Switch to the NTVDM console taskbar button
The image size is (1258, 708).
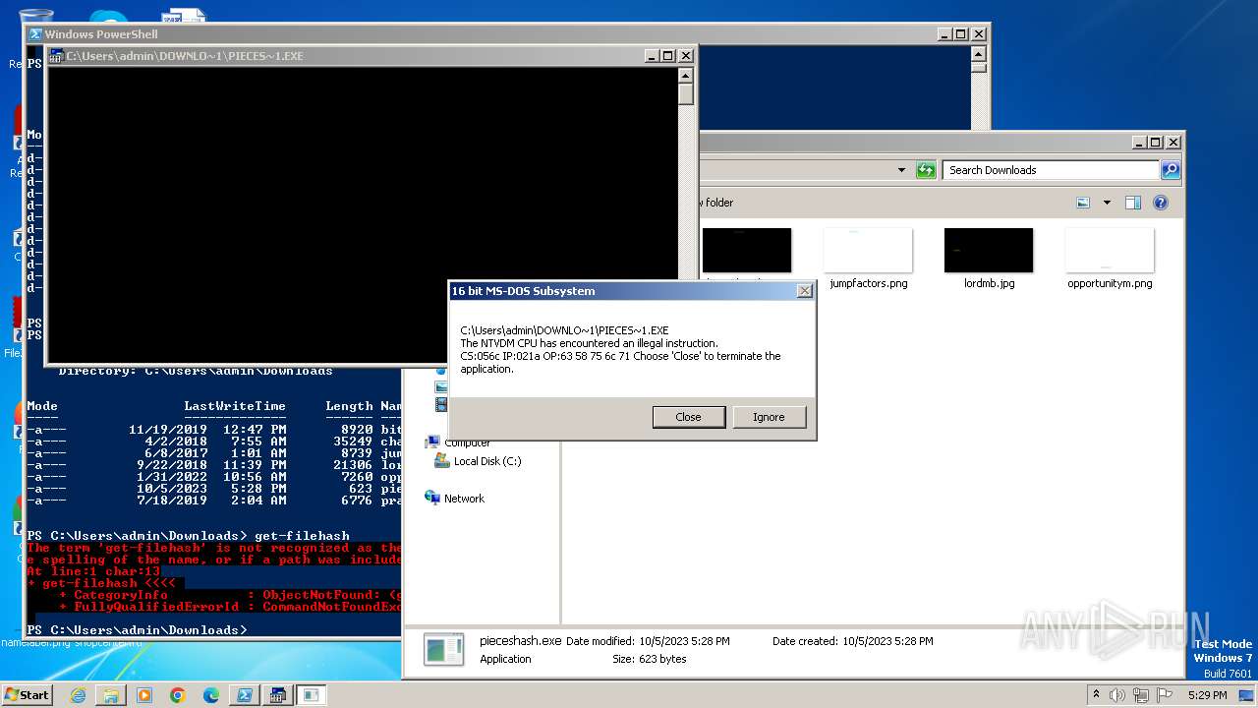point(277,695)
